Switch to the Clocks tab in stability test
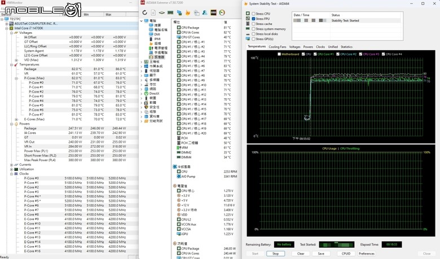The height and width of the screenshot is (259, 440). pyautogui.click(x=320, y=47)
